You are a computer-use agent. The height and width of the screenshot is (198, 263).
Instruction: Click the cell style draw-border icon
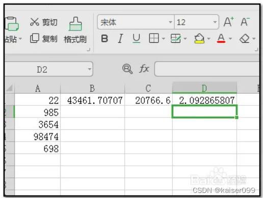click(176, 38)
